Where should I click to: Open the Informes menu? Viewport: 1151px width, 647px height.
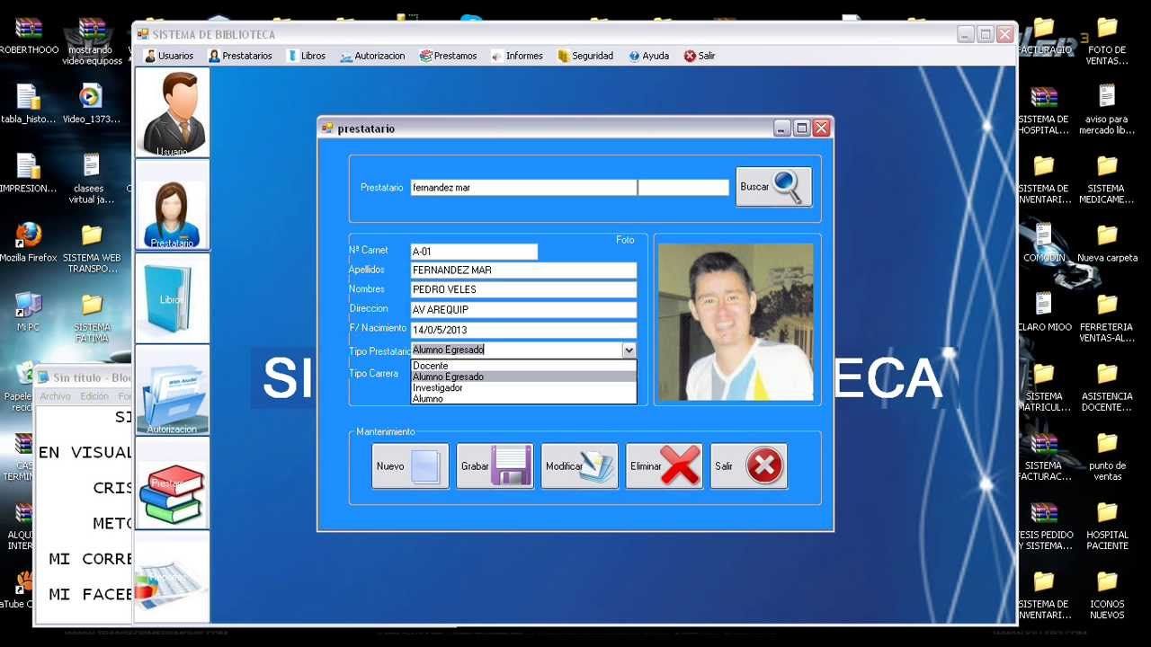(x=517, y=56)
